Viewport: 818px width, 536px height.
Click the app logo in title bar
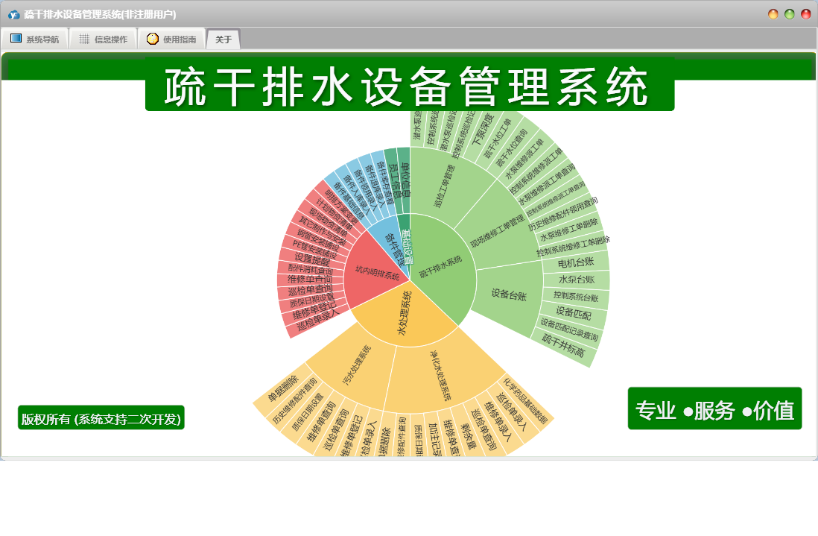tap(14, 15)
